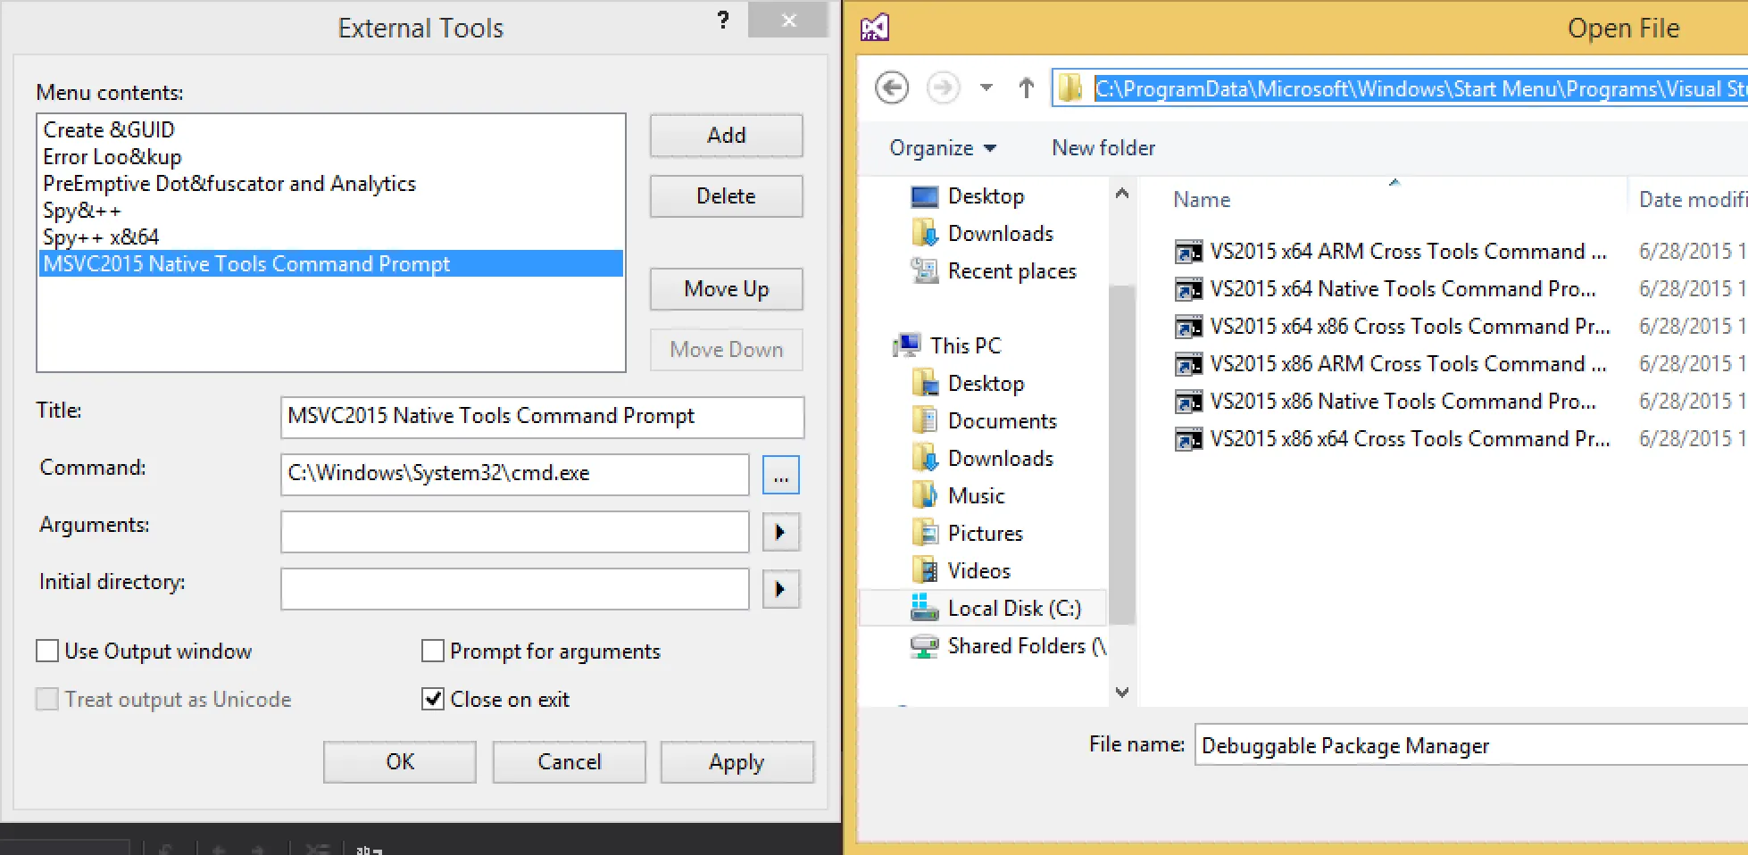Click the Initial directory input field

point(515,589)
